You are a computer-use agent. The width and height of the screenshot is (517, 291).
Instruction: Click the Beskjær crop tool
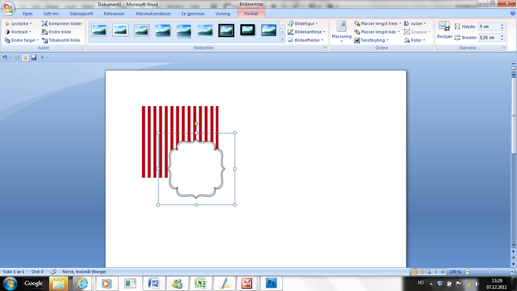tap(444, 30)
